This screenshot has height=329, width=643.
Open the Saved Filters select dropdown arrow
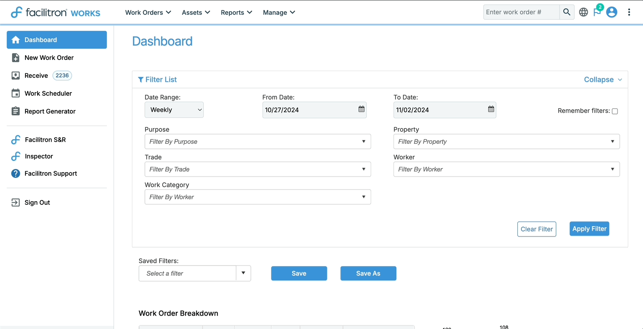tap(243, 273)
